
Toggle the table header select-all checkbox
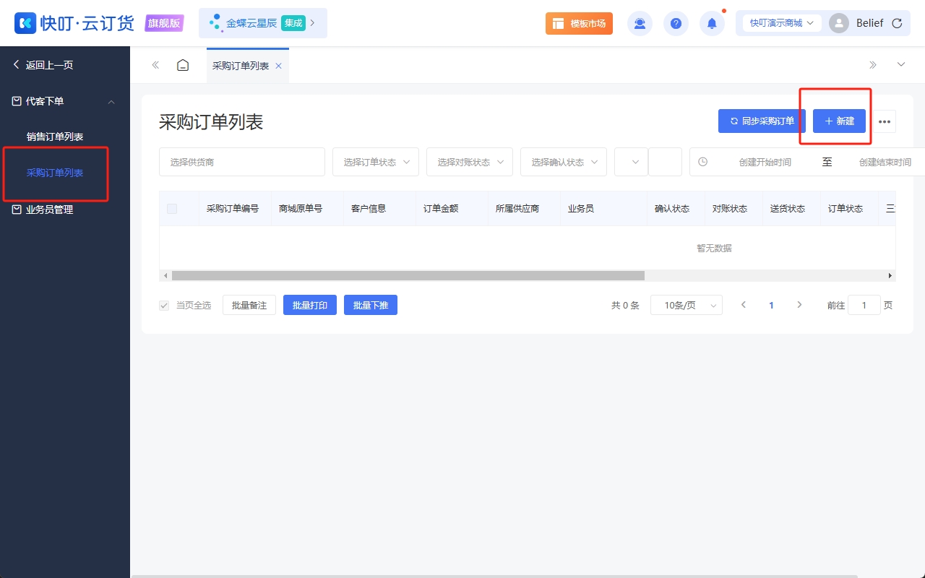click(x=172, y=209)
